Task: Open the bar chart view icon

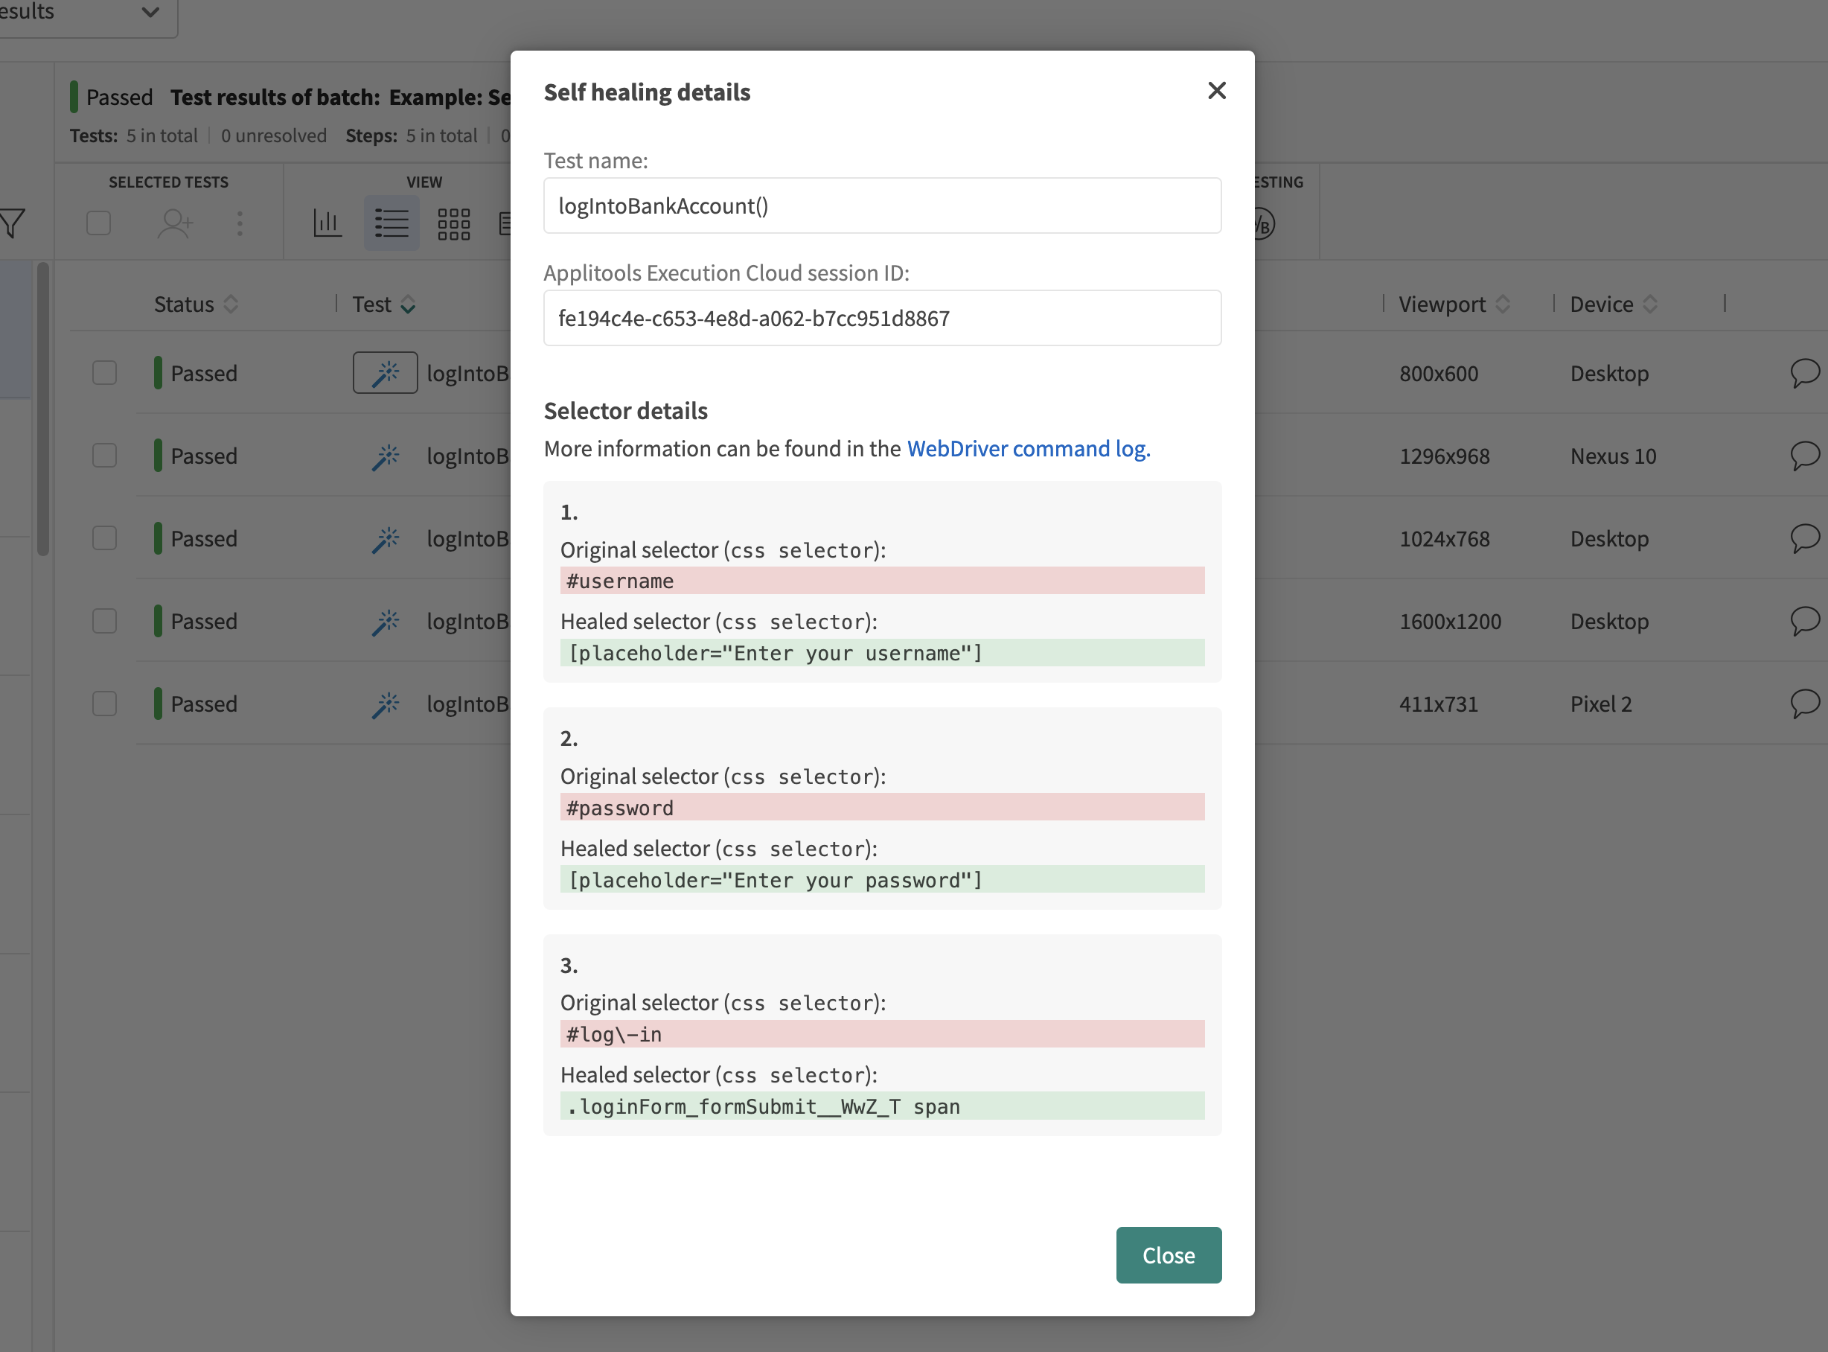Action: tap(327, 223)
